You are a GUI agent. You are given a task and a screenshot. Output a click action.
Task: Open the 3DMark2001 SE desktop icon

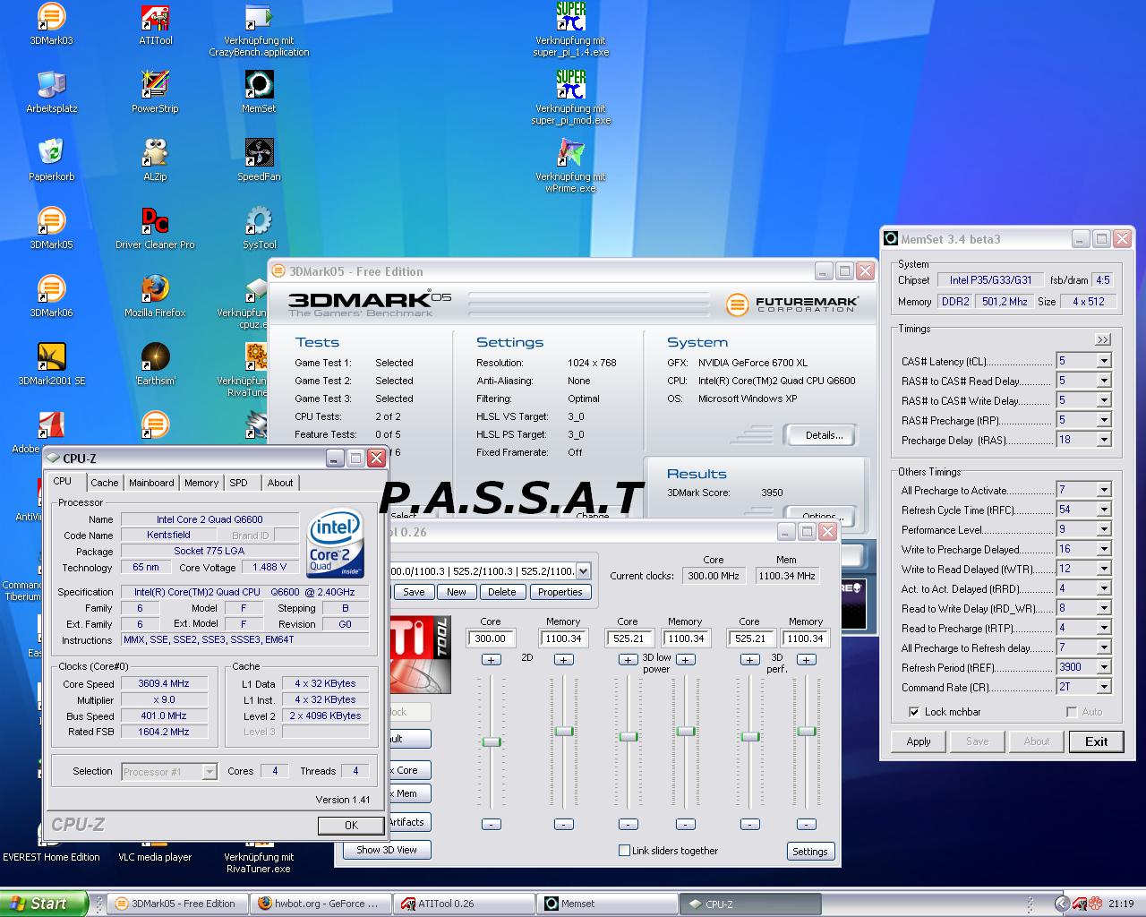tap(51, 364)
